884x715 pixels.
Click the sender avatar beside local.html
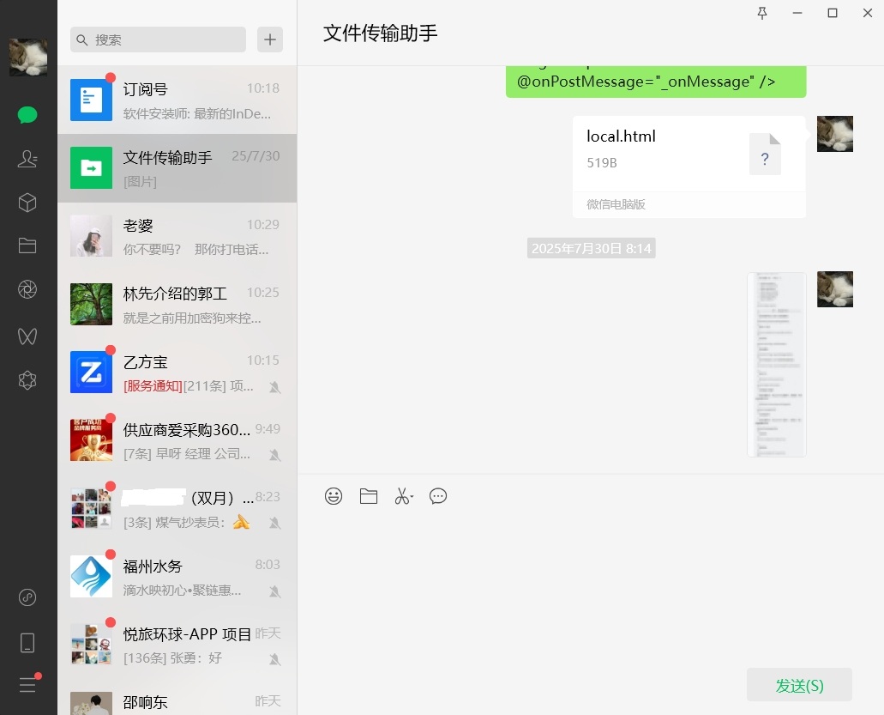coord(835,134)
